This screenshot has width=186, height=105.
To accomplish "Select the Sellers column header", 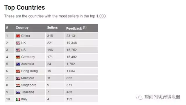I will tap(52, 28).
